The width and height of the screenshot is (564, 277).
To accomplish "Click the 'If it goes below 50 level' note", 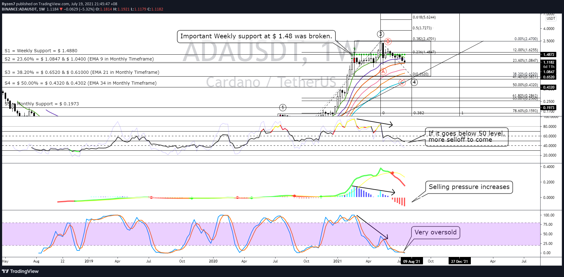I will pyautogui.click(x=467, y=136).
